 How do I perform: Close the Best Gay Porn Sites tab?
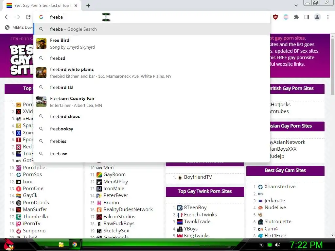coord(76,6)
